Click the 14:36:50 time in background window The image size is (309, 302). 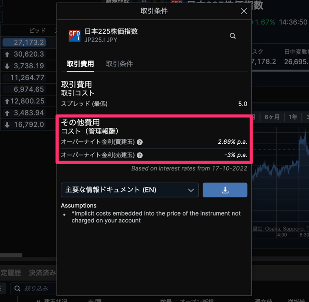(293, 22)
